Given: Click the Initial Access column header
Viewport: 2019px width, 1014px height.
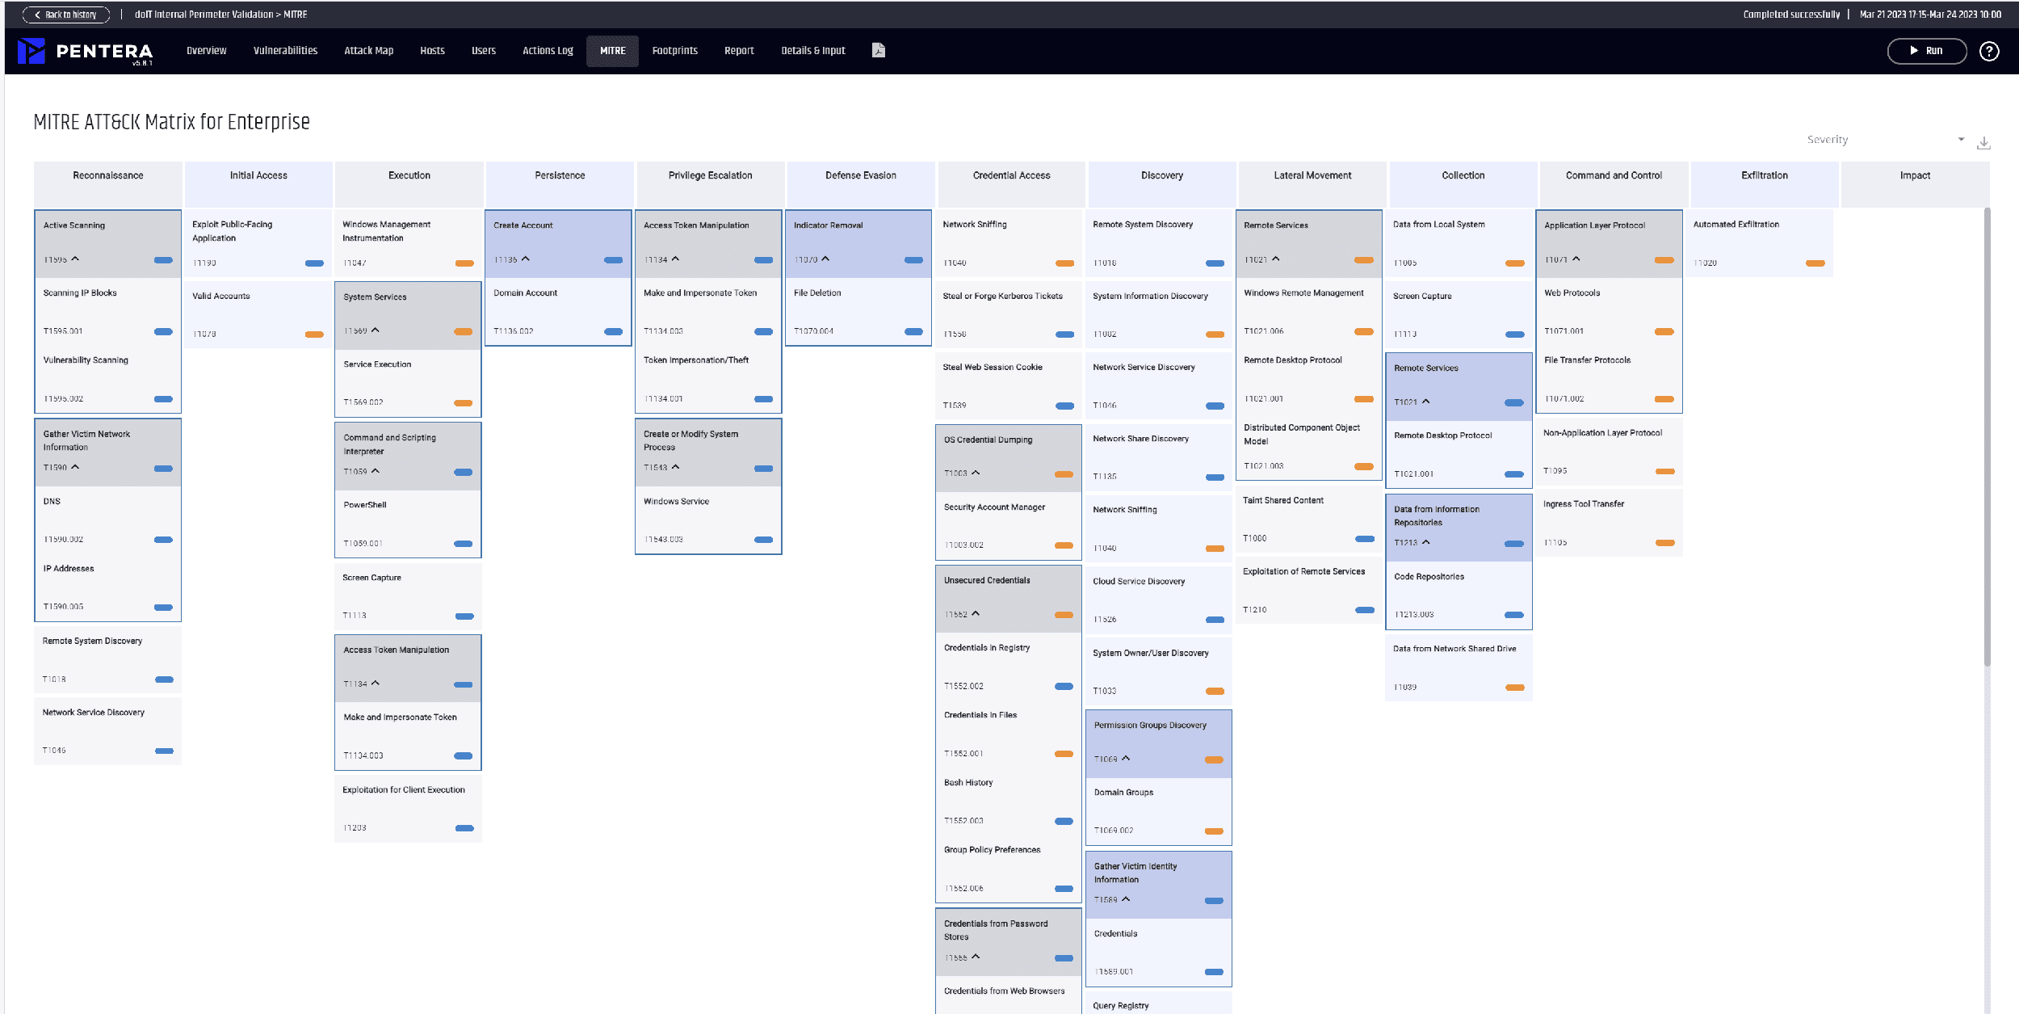Looking at the screenshot, I should click(258, 183).
